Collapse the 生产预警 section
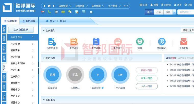 coord(44,58)
